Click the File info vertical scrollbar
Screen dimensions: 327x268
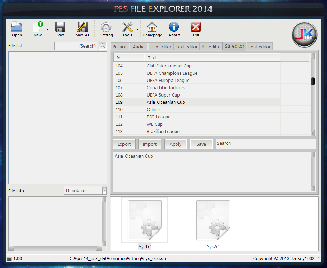[104, 221]
